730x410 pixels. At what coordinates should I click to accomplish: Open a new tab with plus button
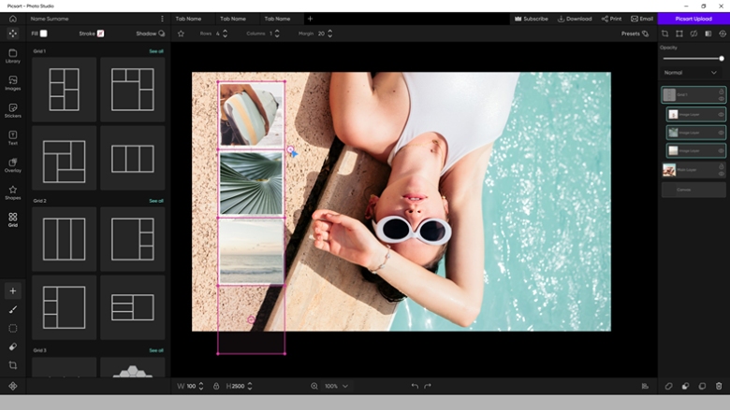tap(310, 19)
